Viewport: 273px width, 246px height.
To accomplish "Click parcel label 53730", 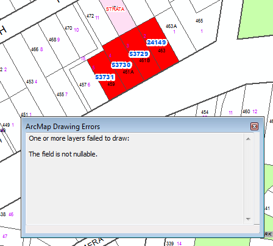I will point(121,65).
